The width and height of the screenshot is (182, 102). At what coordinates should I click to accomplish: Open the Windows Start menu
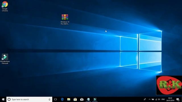click(x=3, y=99)
